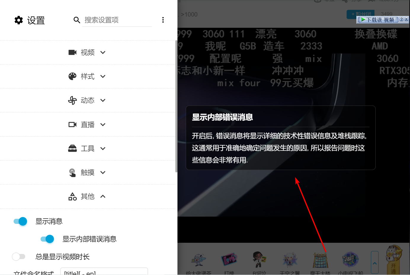Viewport: 410px width, 275px height.
Task: Expand the 触摸 section chevron
Action: (x=103, y=172)
